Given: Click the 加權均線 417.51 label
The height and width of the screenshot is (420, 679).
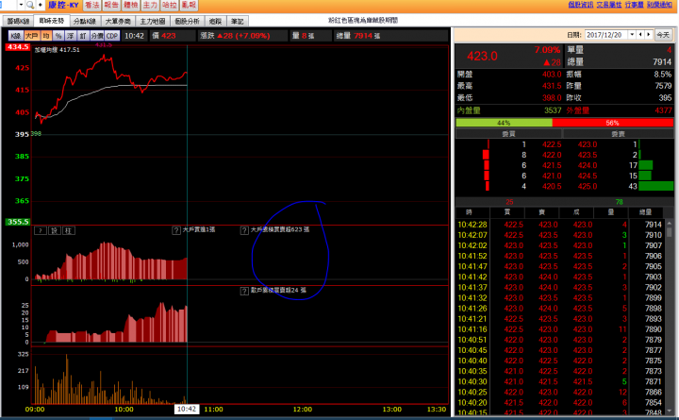Looking at the screenshot, I should [x=58, y=50].
